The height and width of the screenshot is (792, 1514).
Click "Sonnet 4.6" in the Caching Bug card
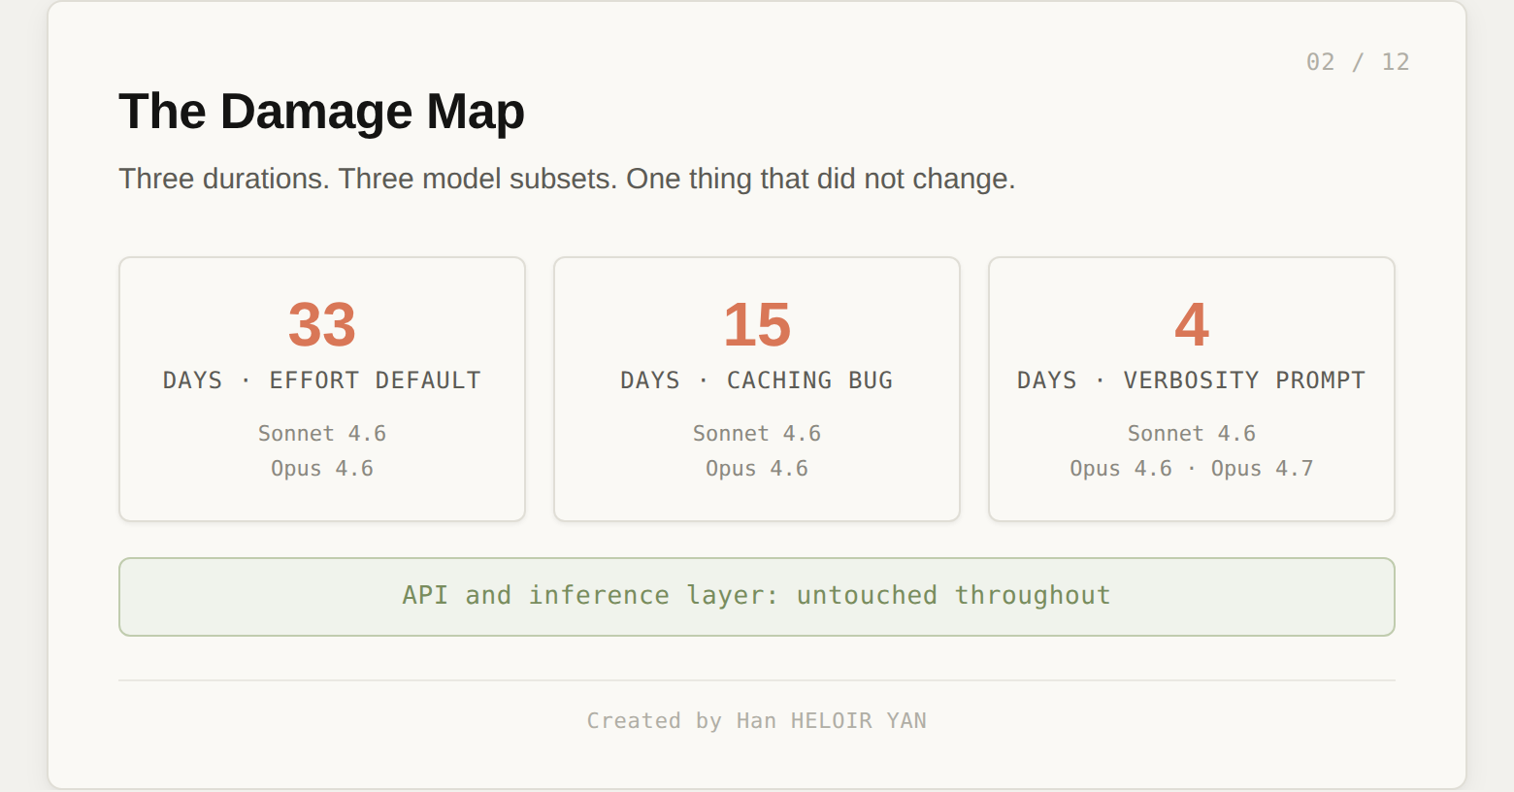[757, 434]
